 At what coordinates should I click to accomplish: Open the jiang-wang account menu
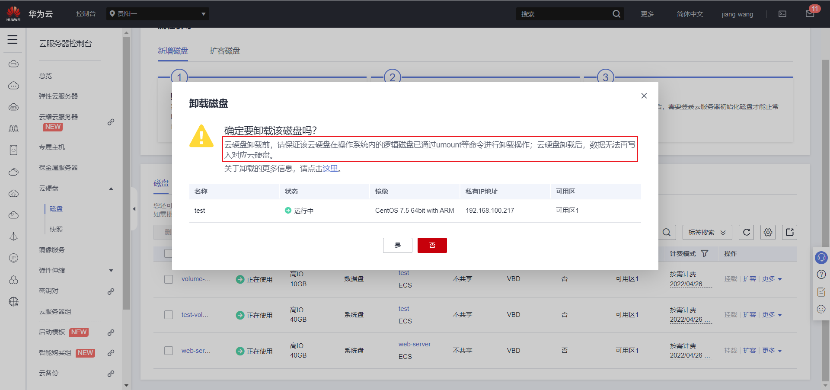tap(737, 14)
